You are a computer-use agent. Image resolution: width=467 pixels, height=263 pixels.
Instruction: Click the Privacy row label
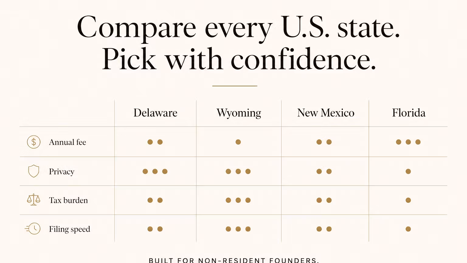coord(62,172)
